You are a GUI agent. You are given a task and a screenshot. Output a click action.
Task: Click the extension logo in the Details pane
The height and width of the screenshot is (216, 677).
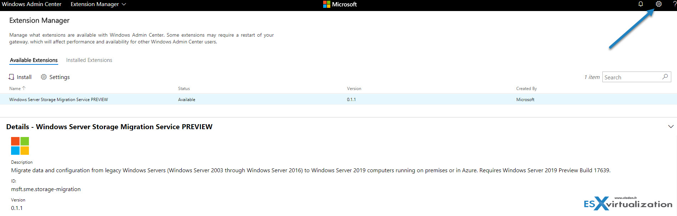click(20, 146)
